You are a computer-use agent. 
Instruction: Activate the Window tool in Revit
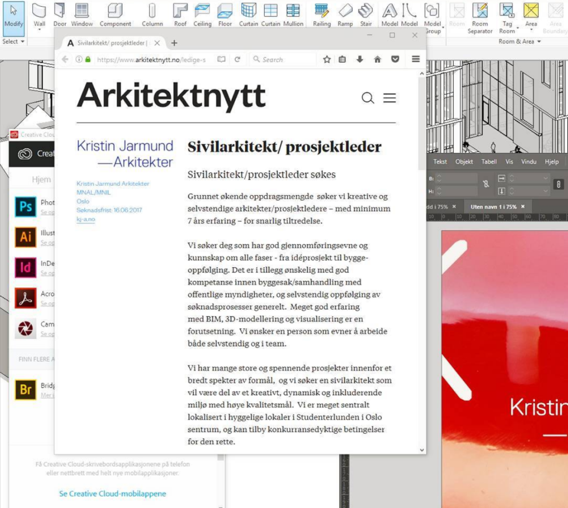82,15
